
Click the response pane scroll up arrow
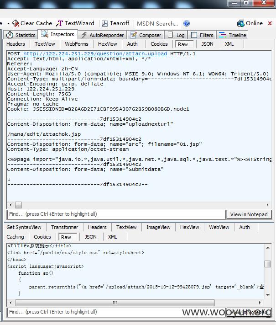click(x=268, y=248)
